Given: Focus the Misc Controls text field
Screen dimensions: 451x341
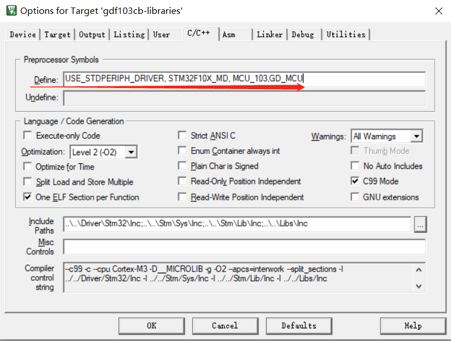Looking at the screenshot, I should [244, 247].
